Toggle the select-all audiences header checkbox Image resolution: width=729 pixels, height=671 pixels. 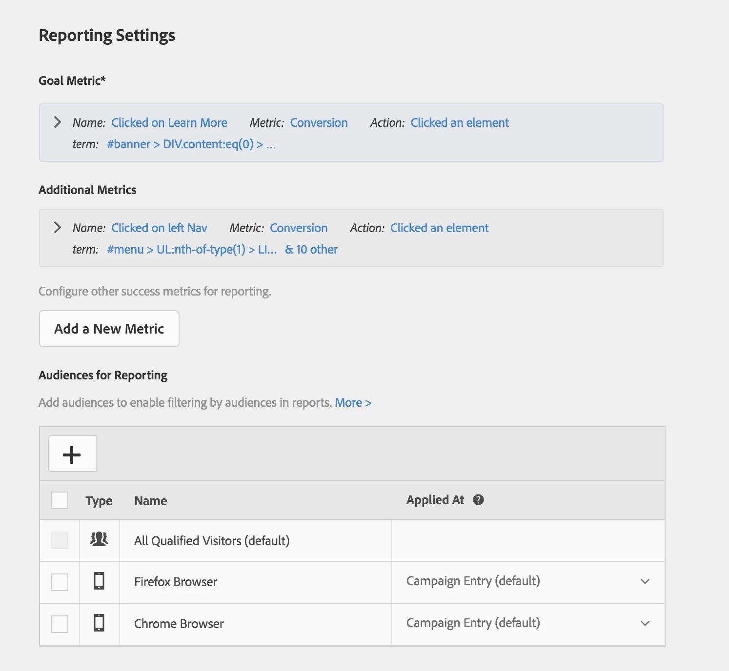click(x=60, y=500)
